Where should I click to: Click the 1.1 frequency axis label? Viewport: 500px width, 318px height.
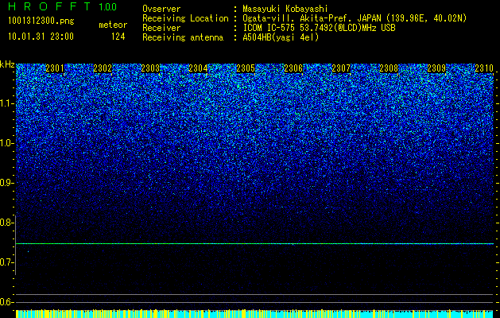click(6, 103)
